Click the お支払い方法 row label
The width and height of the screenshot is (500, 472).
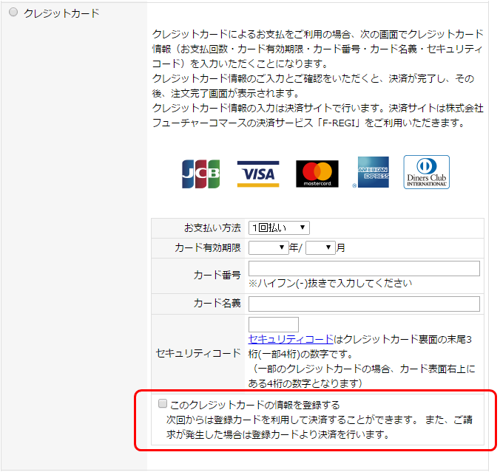pos(212,228)
